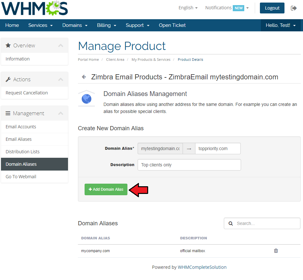Collapse the Management panel chevron
303x280 pixels.
pyautogui.click(x=61, y=113)
